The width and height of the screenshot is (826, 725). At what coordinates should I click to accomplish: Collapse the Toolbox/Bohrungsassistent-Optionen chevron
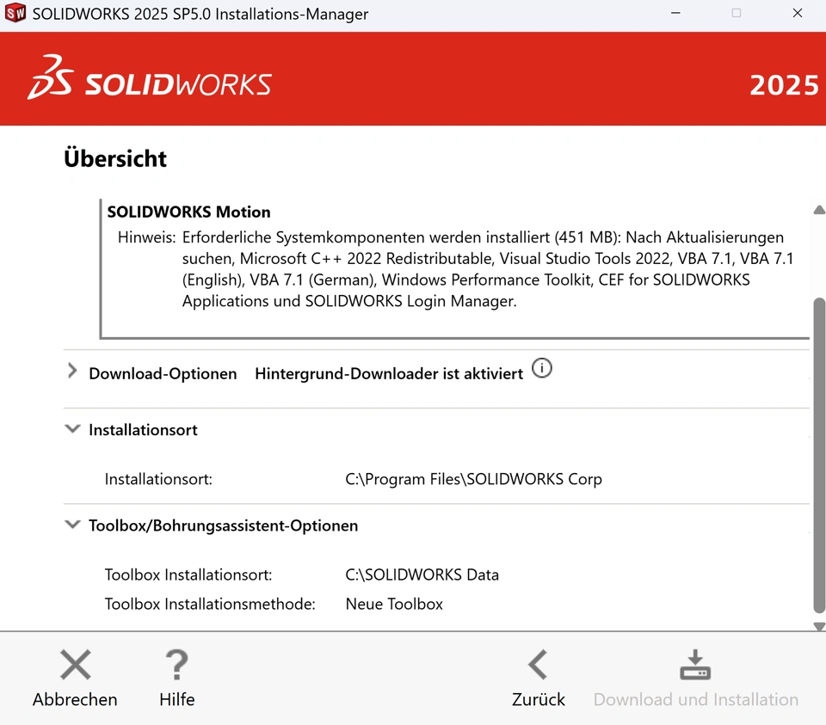tap(72, 525)
